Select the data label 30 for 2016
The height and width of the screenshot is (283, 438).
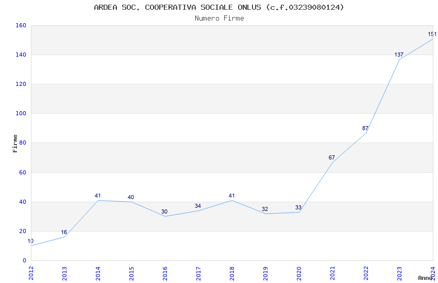tap(164, 211)
